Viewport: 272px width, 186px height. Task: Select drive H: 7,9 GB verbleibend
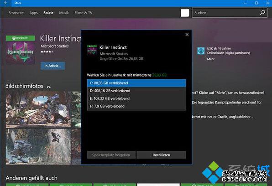136,106
